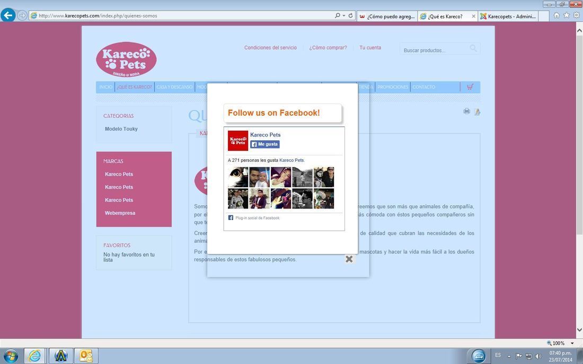
Task: Close the '¿Qué es Kareco?' tab
Action: [x=473, y=16]
